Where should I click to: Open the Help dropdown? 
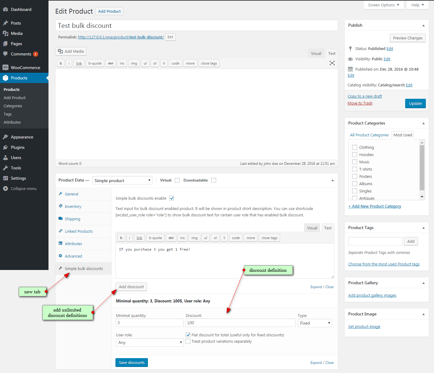tap(418, 5)
